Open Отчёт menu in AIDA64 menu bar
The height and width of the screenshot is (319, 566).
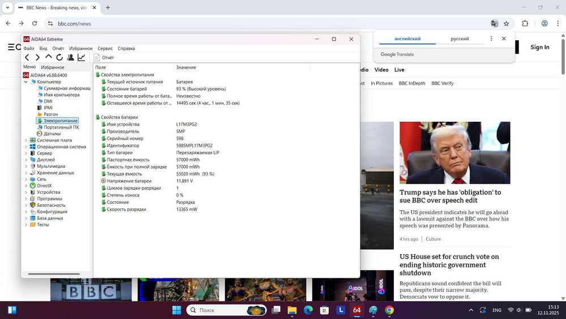tap(58, 48)
